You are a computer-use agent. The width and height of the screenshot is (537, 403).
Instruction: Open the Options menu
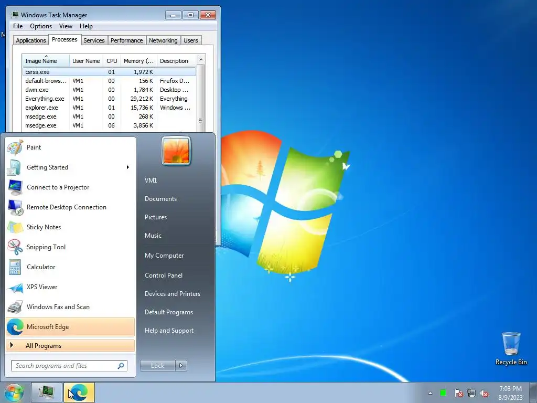(x=41, y=26)
